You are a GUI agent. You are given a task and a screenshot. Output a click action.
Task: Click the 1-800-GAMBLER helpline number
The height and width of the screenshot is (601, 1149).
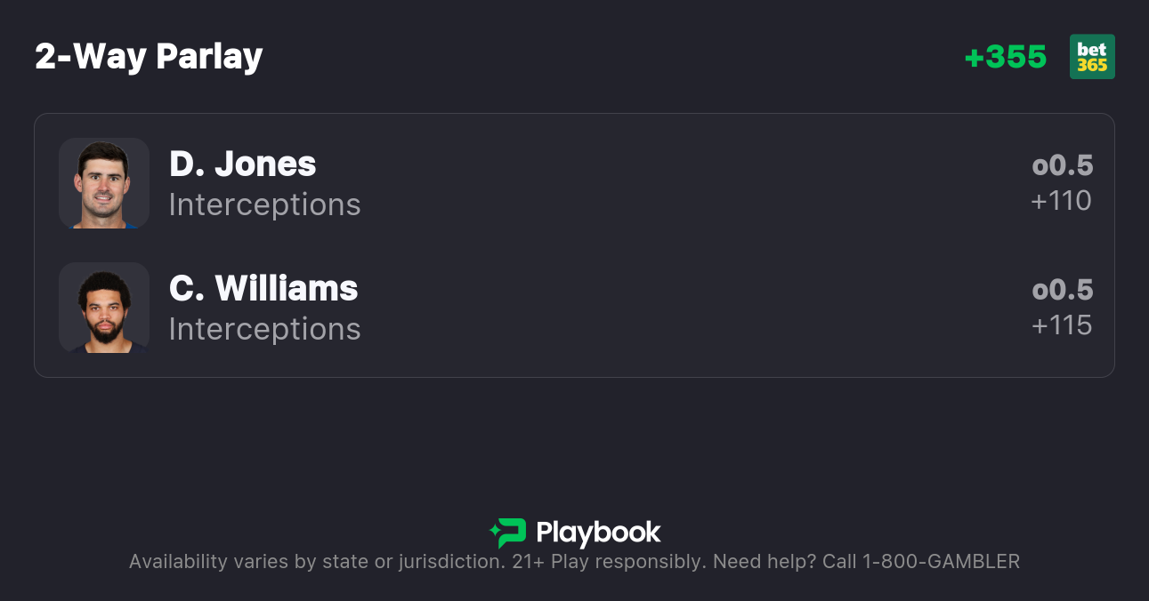(941, 562)
